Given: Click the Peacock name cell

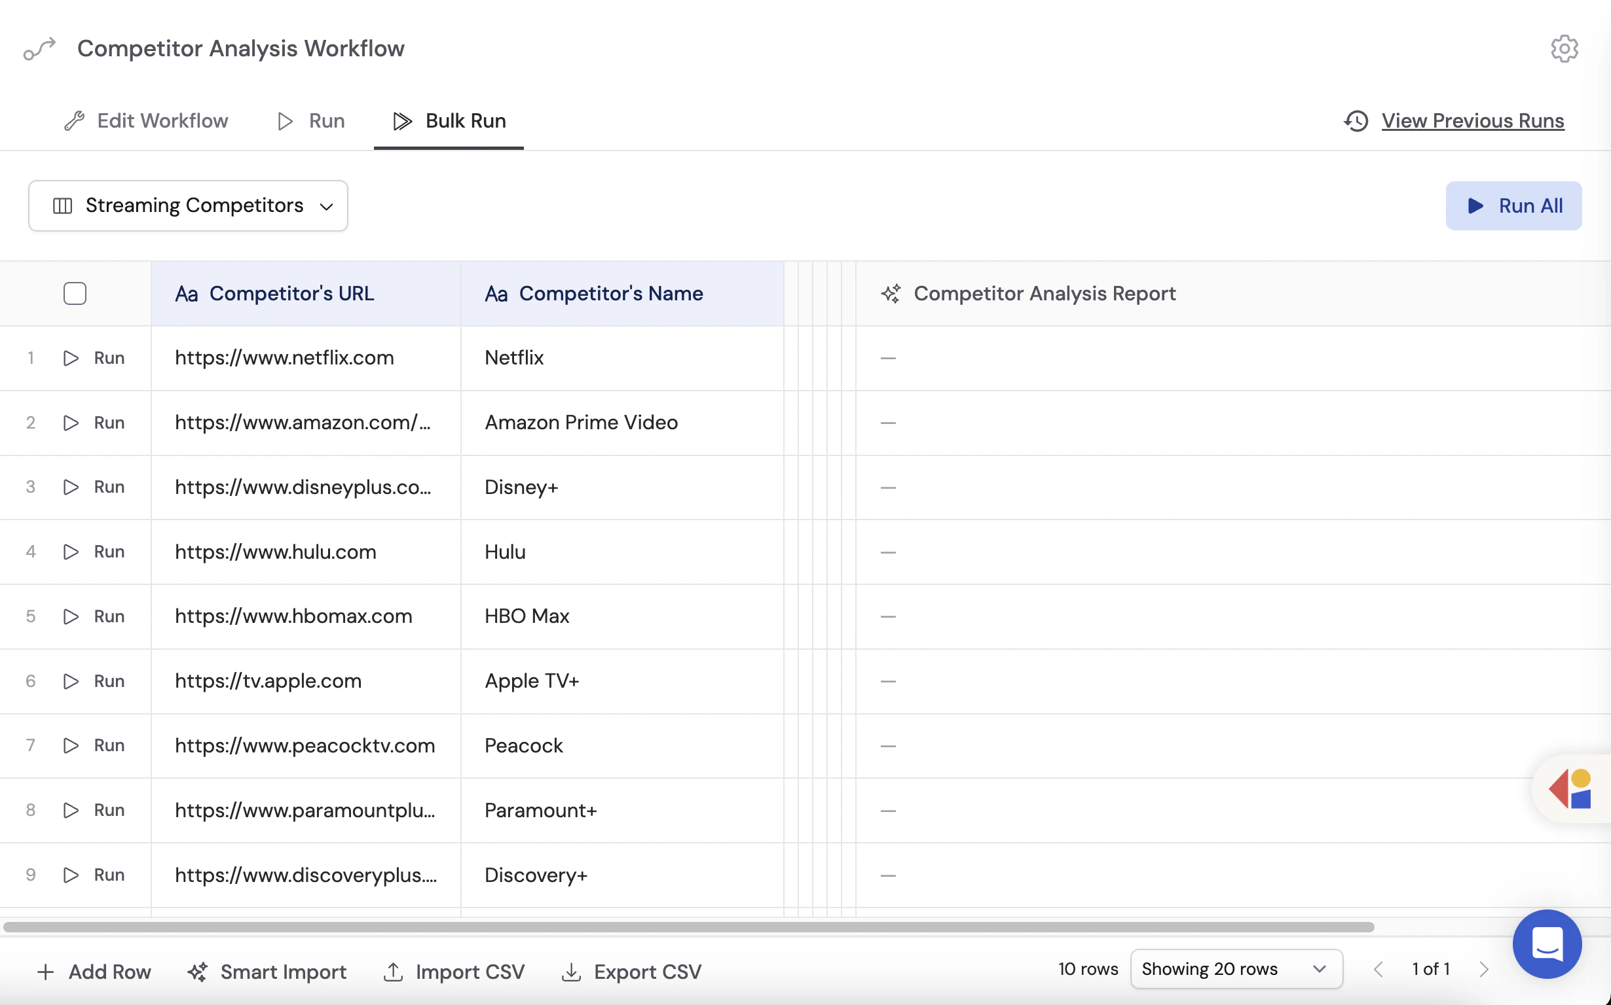Looking at the screenshot, I should click(622, 745).
